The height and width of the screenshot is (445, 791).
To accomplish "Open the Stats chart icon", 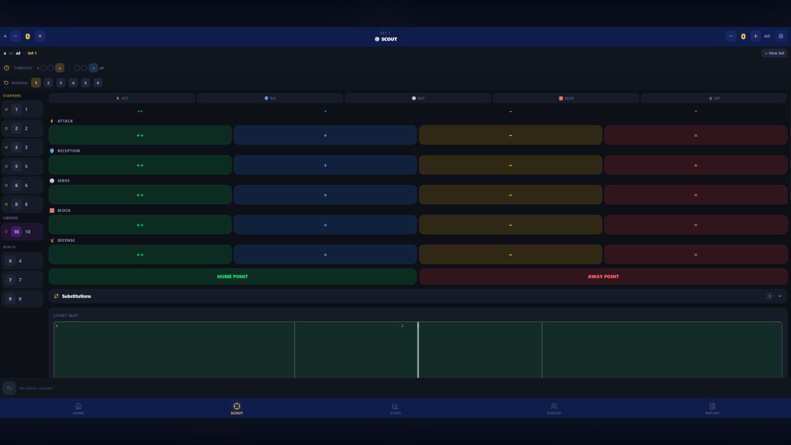I will click(x=395, y=406).
